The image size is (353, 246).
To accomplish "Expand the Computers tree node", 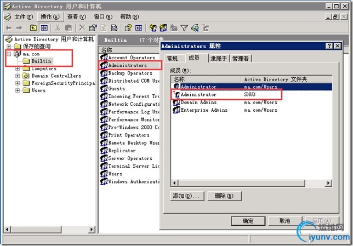I will point(18,68).
